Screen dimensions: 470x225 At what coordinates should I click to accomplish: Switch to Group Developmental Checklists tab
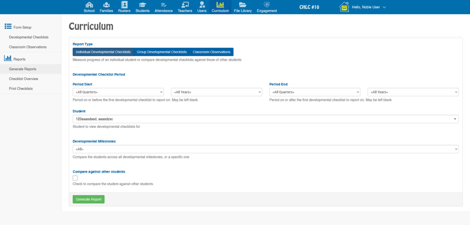pos(162,52)
